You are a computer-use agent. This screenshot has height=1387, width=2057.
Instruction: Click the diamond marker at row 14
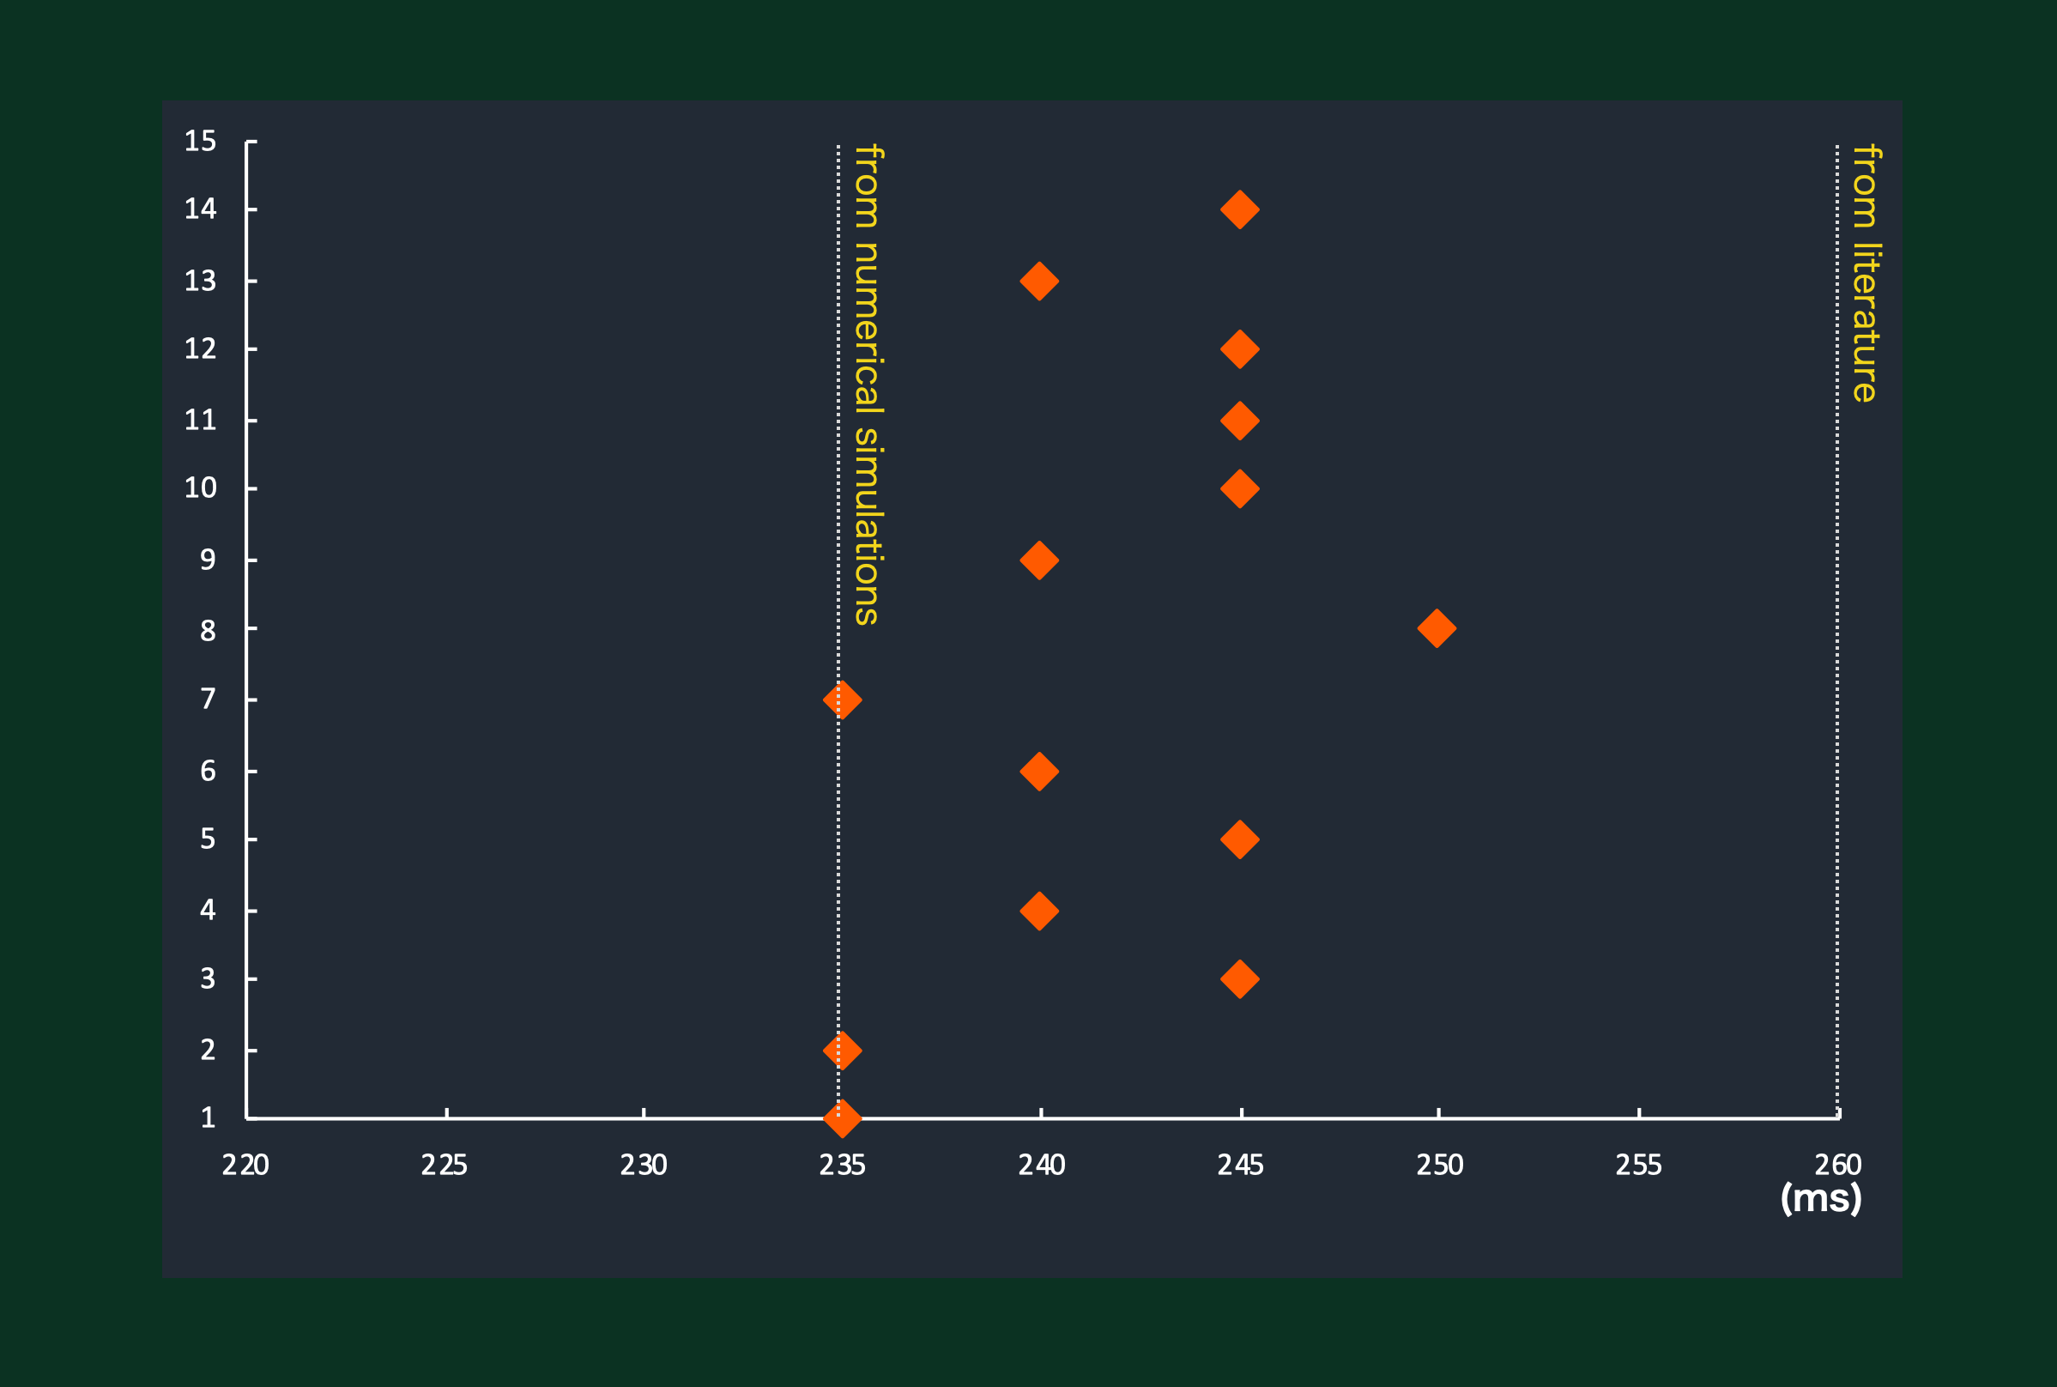tap(1239, 209)
